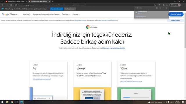Open the taskbar clock and date
This screenshot has height=104, width=186.
178,102
